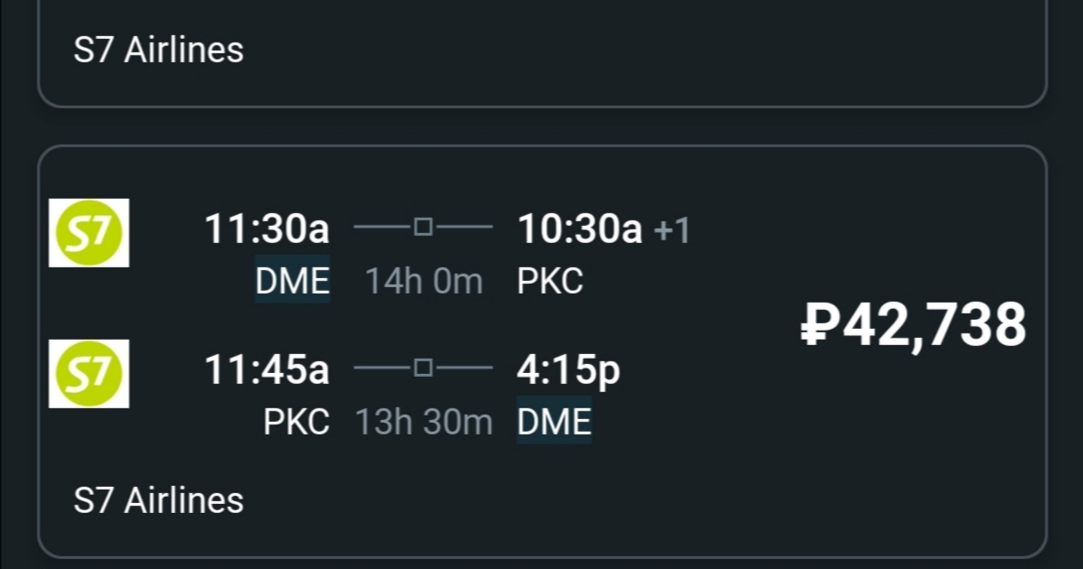
Task: Click the S7 logo on return flight
Action: click(x=88, y=374)
